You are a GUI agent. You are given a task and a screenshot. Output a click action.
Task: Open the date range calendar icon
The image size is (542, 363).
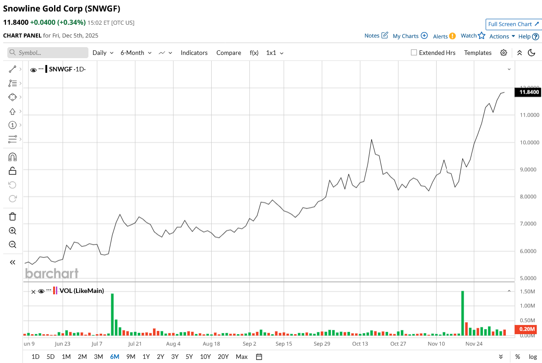click(x=259, y=357)
